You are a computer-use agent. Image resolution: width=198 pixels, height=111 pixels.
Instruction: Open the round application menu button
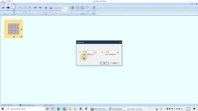coord(2,2)
